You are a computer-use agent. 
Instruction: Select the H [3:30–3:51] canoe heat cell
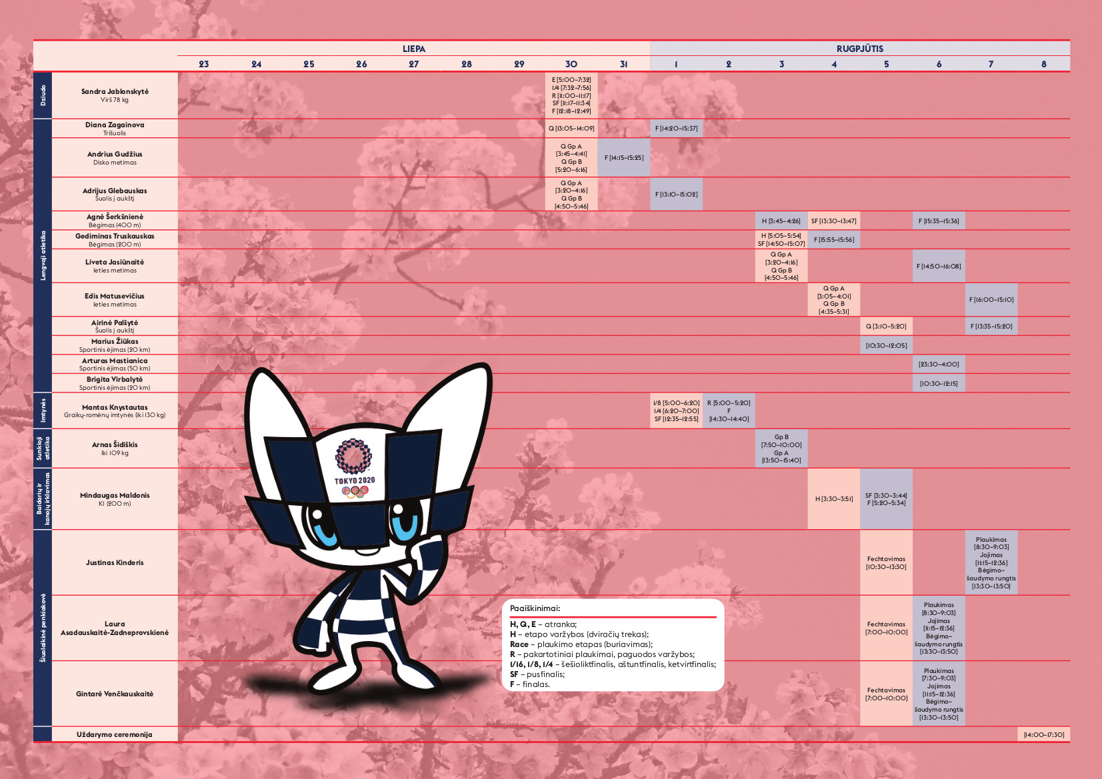834,499
